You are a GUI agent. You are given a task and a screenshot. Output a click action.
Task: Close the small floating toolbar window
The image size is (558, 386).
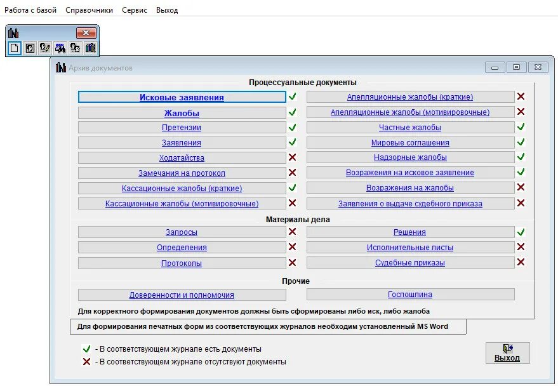coord(86,33)
